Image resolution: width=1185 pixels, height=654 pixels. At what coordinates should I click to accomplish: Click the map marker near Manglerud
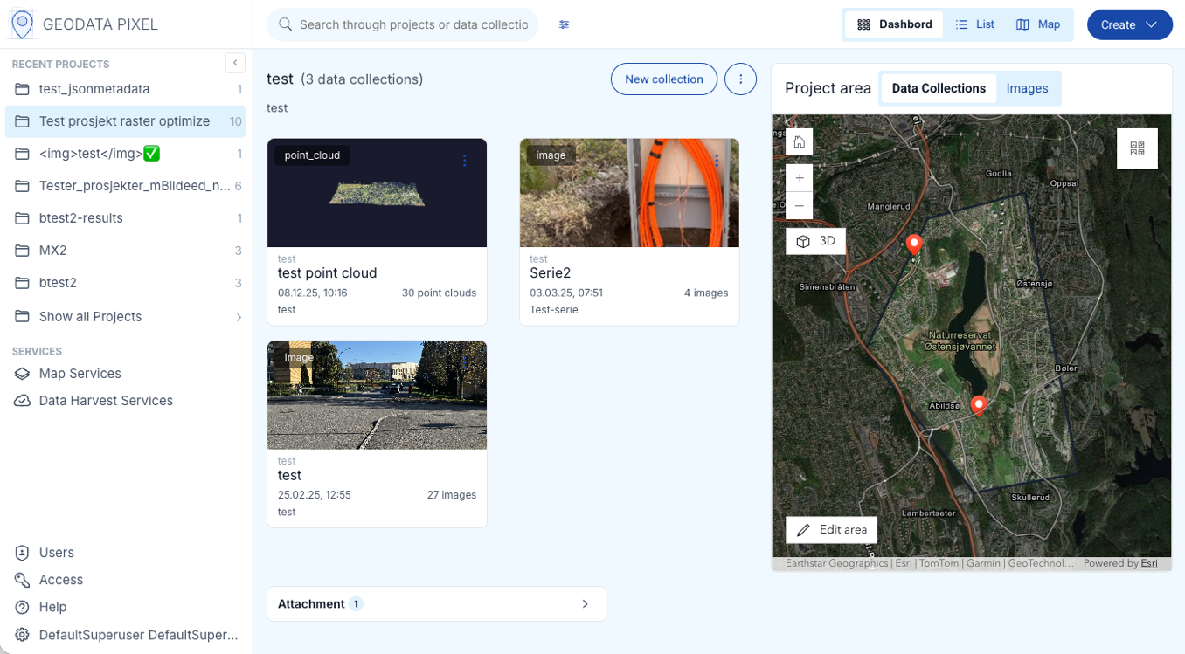pos(914,244)
